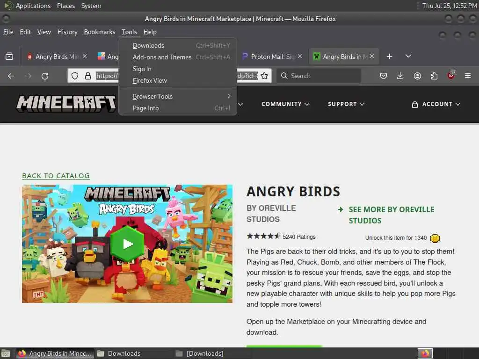
Task: Open the Bookmarks menu
Action: point(100,32)
